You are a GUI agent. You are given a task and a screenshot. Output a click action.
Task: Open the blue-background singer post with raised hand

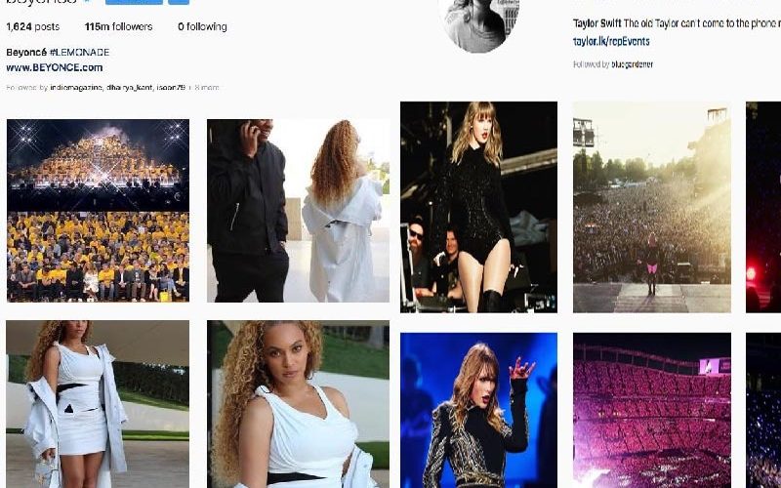[478, 410]
